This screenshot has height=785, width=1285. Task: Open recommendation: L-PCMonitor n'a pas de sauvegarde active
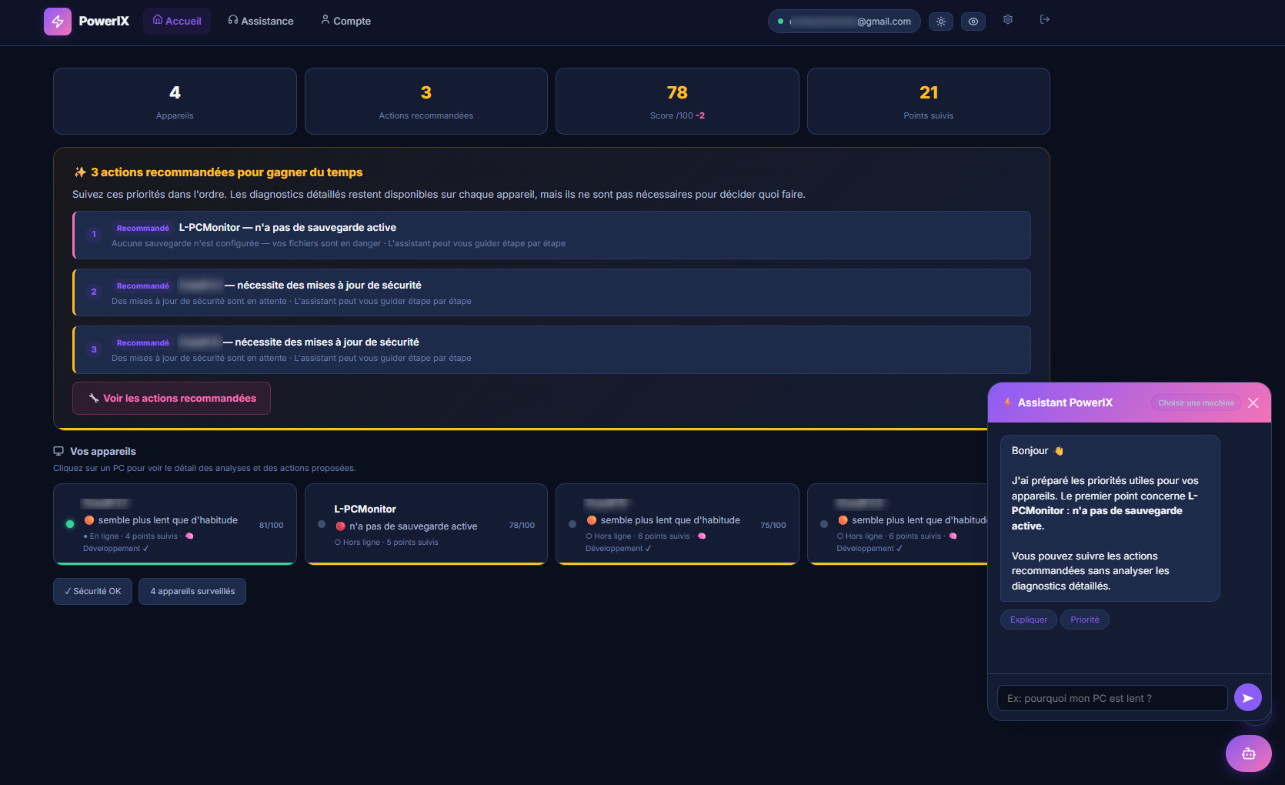click(552, 235)
